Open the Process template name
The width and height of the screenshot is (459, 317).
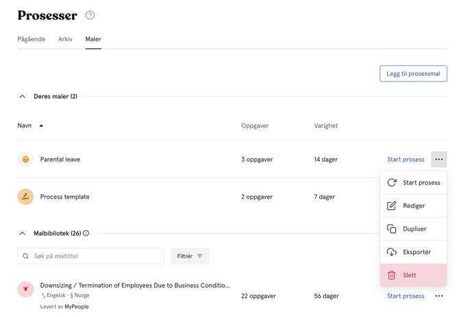click(64, 196)
